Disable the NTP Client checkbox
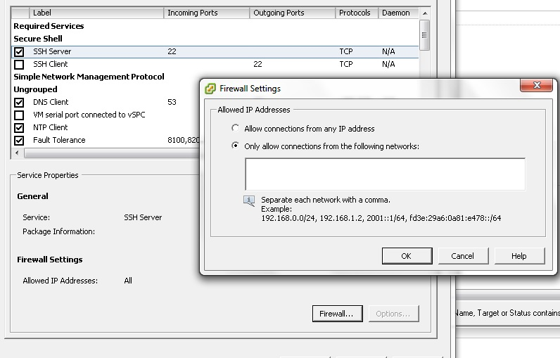Viewport: 560px width, 358px height. 19,128
